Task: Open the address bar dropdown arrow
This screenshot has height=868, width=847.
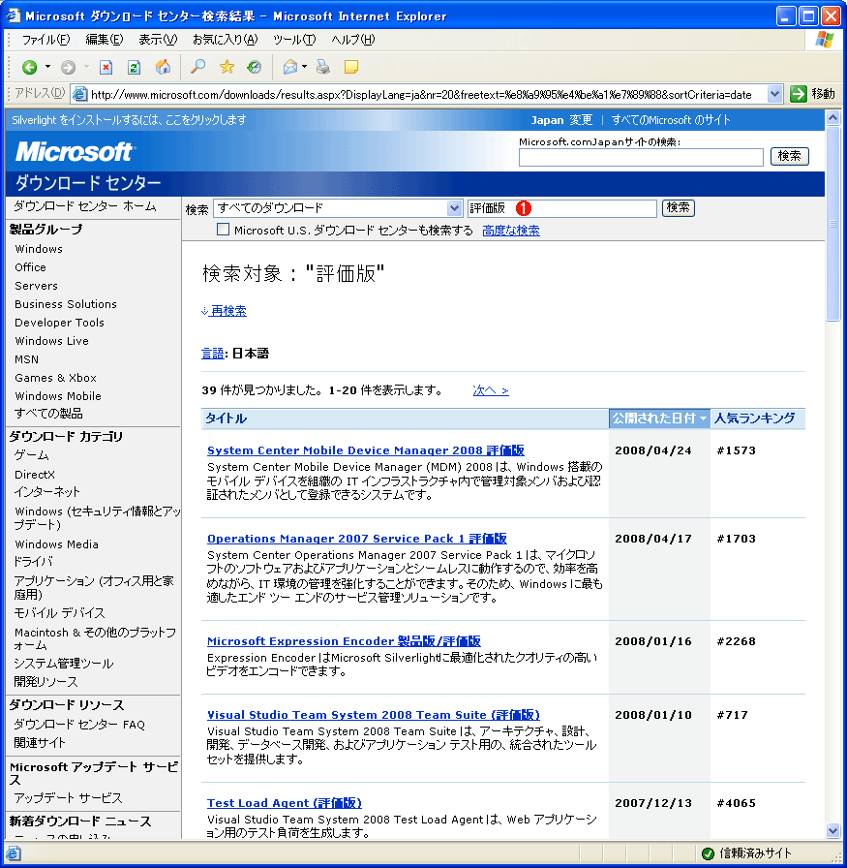Action: point(774,94)
